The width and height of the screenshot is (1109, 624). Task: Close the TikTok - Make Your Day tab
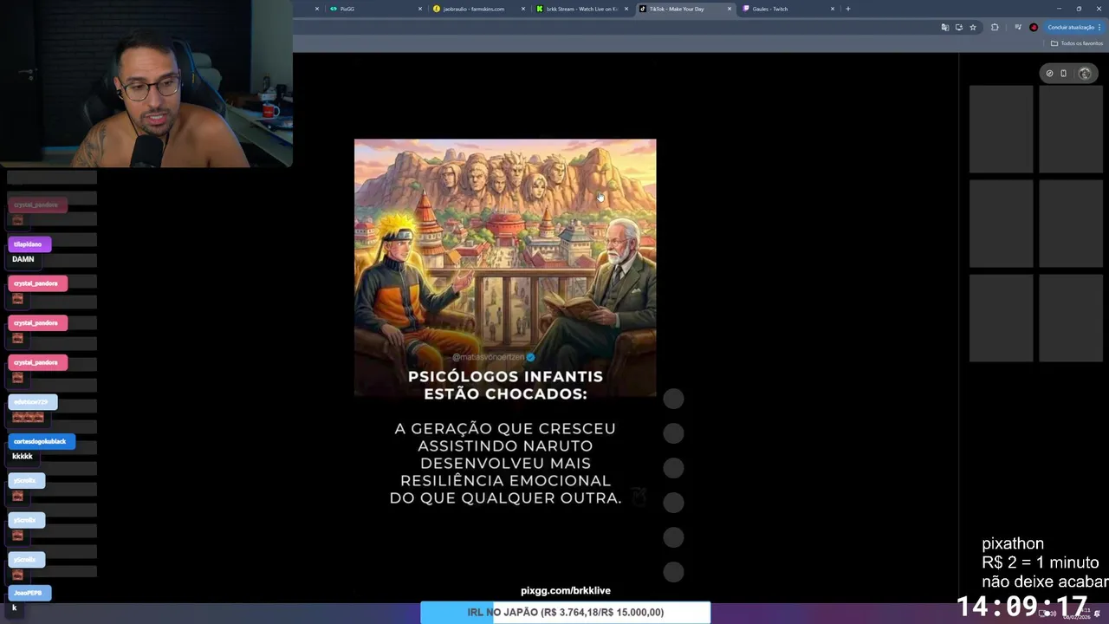(x=730, y=9)
